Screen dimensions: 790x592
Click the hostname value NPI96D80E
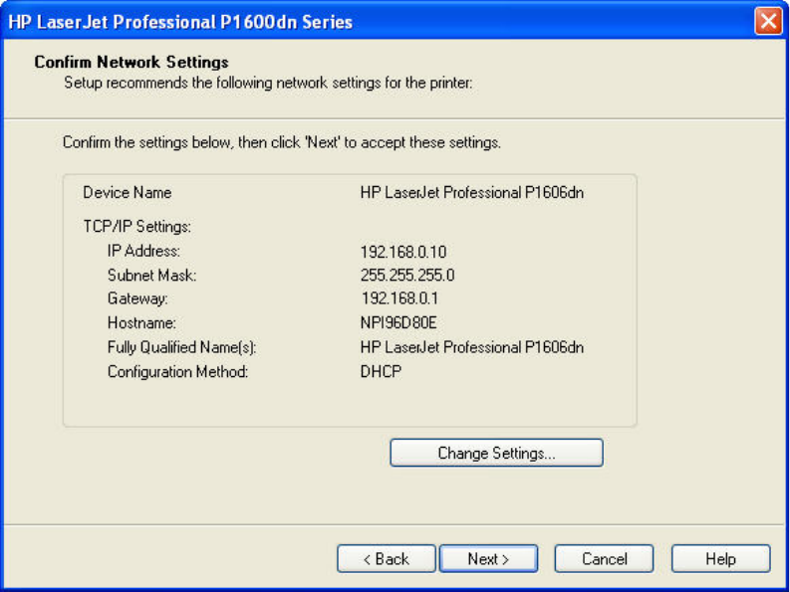[399, 323]
